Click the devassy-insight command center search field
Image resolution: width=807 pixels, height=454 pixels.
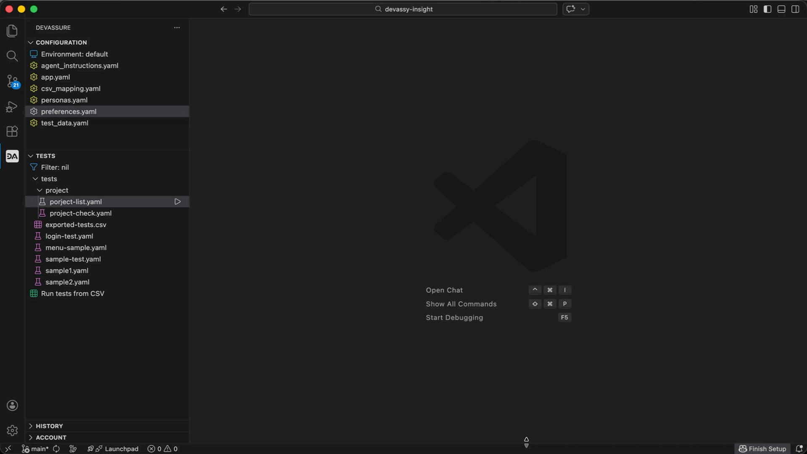[x=403, y=9]
